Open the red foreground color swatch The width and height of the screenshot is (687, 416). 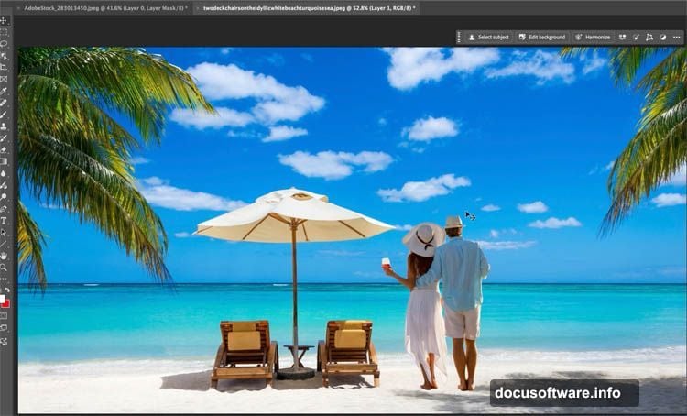coord(5,301)
